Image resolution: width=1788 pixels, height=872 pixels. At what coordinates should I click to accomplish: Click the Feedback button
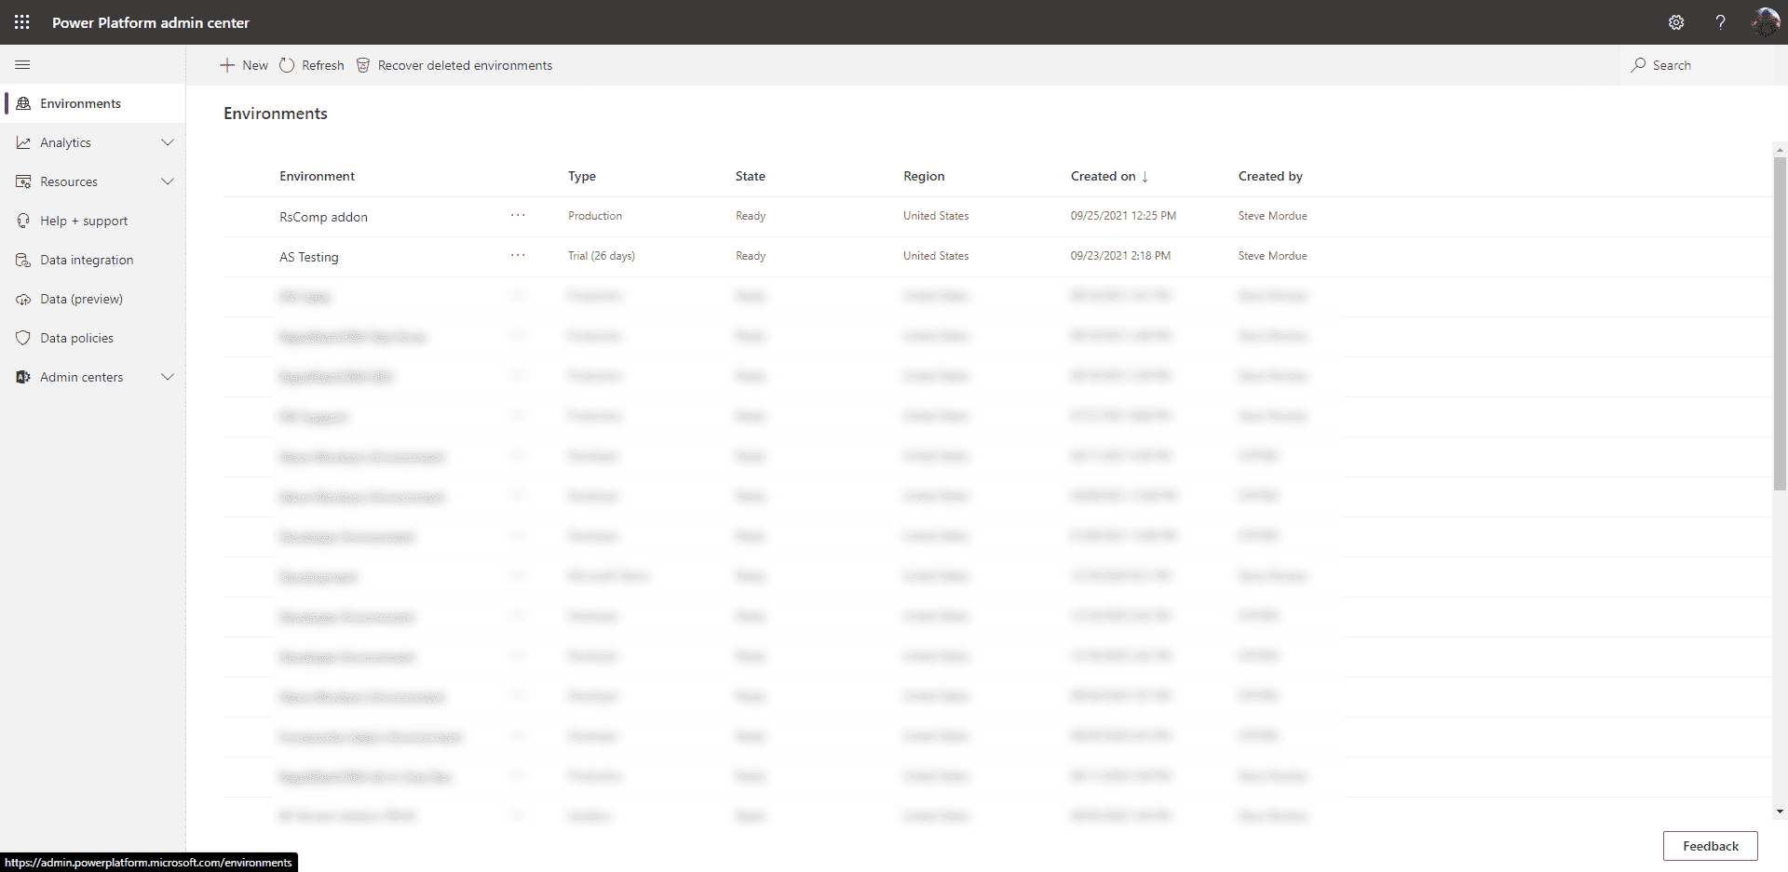1710,846
